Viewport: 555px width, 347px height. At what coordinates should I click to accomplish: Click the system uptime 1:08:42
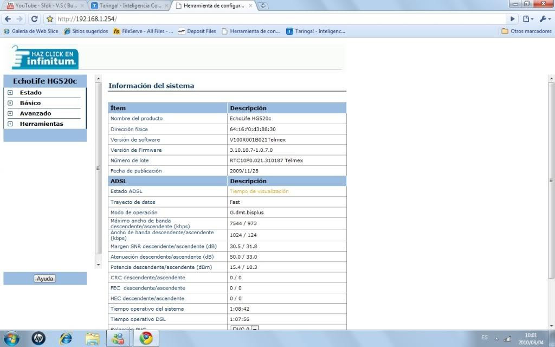click(240, 309)
